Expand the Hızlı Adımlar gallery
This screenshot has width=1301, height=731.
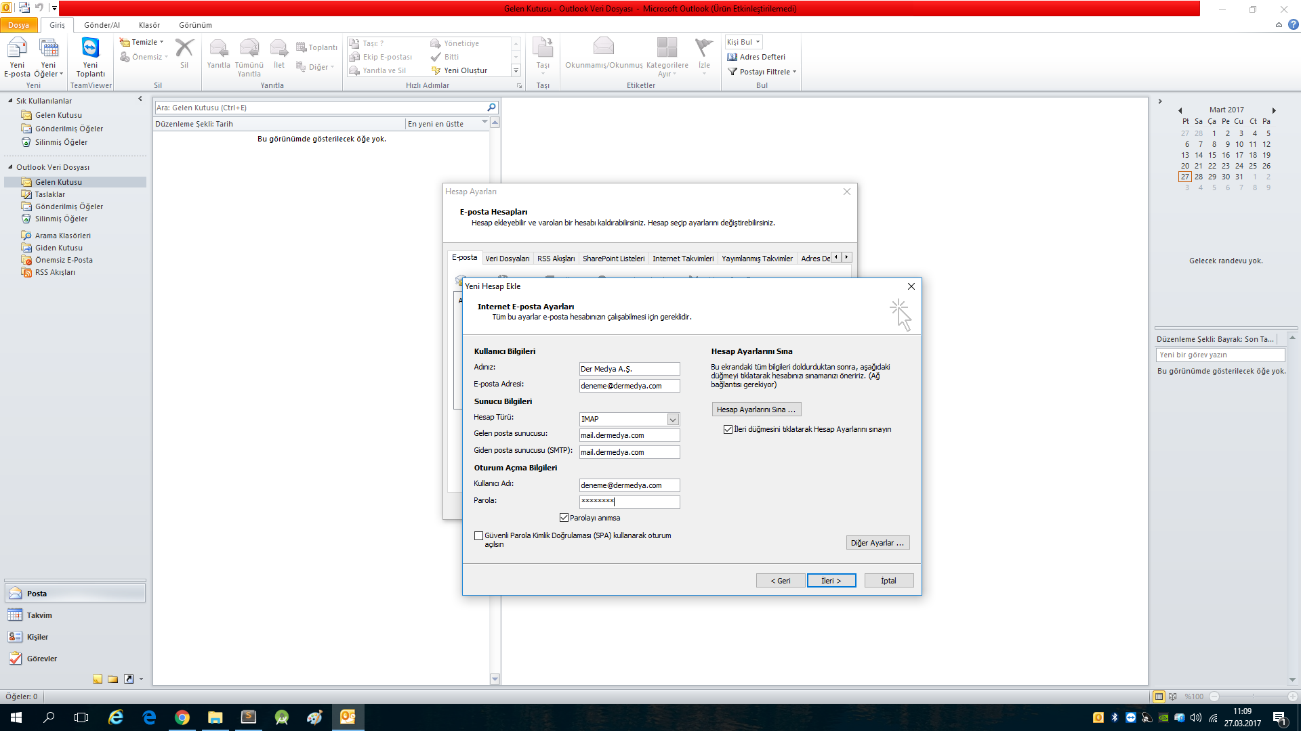click(516, 71)
